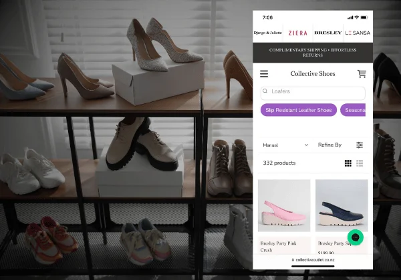This screenshot has height=280, width=401.
Task: Switch to list view layout
Action: [x=360, y=163]
